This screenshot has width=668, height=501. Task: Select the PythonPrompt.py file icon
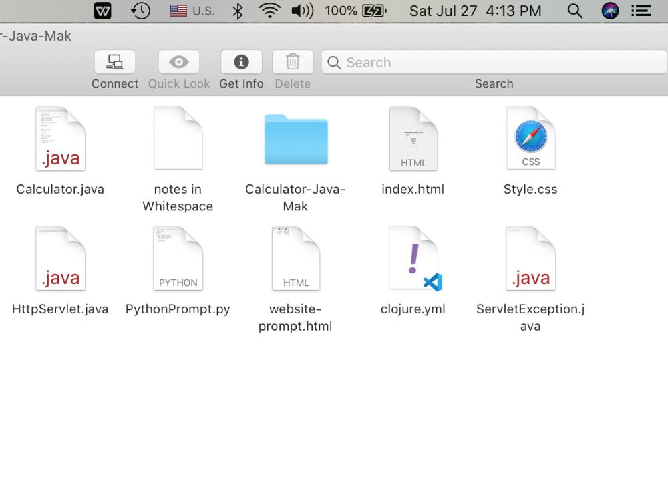pos(178,258)
